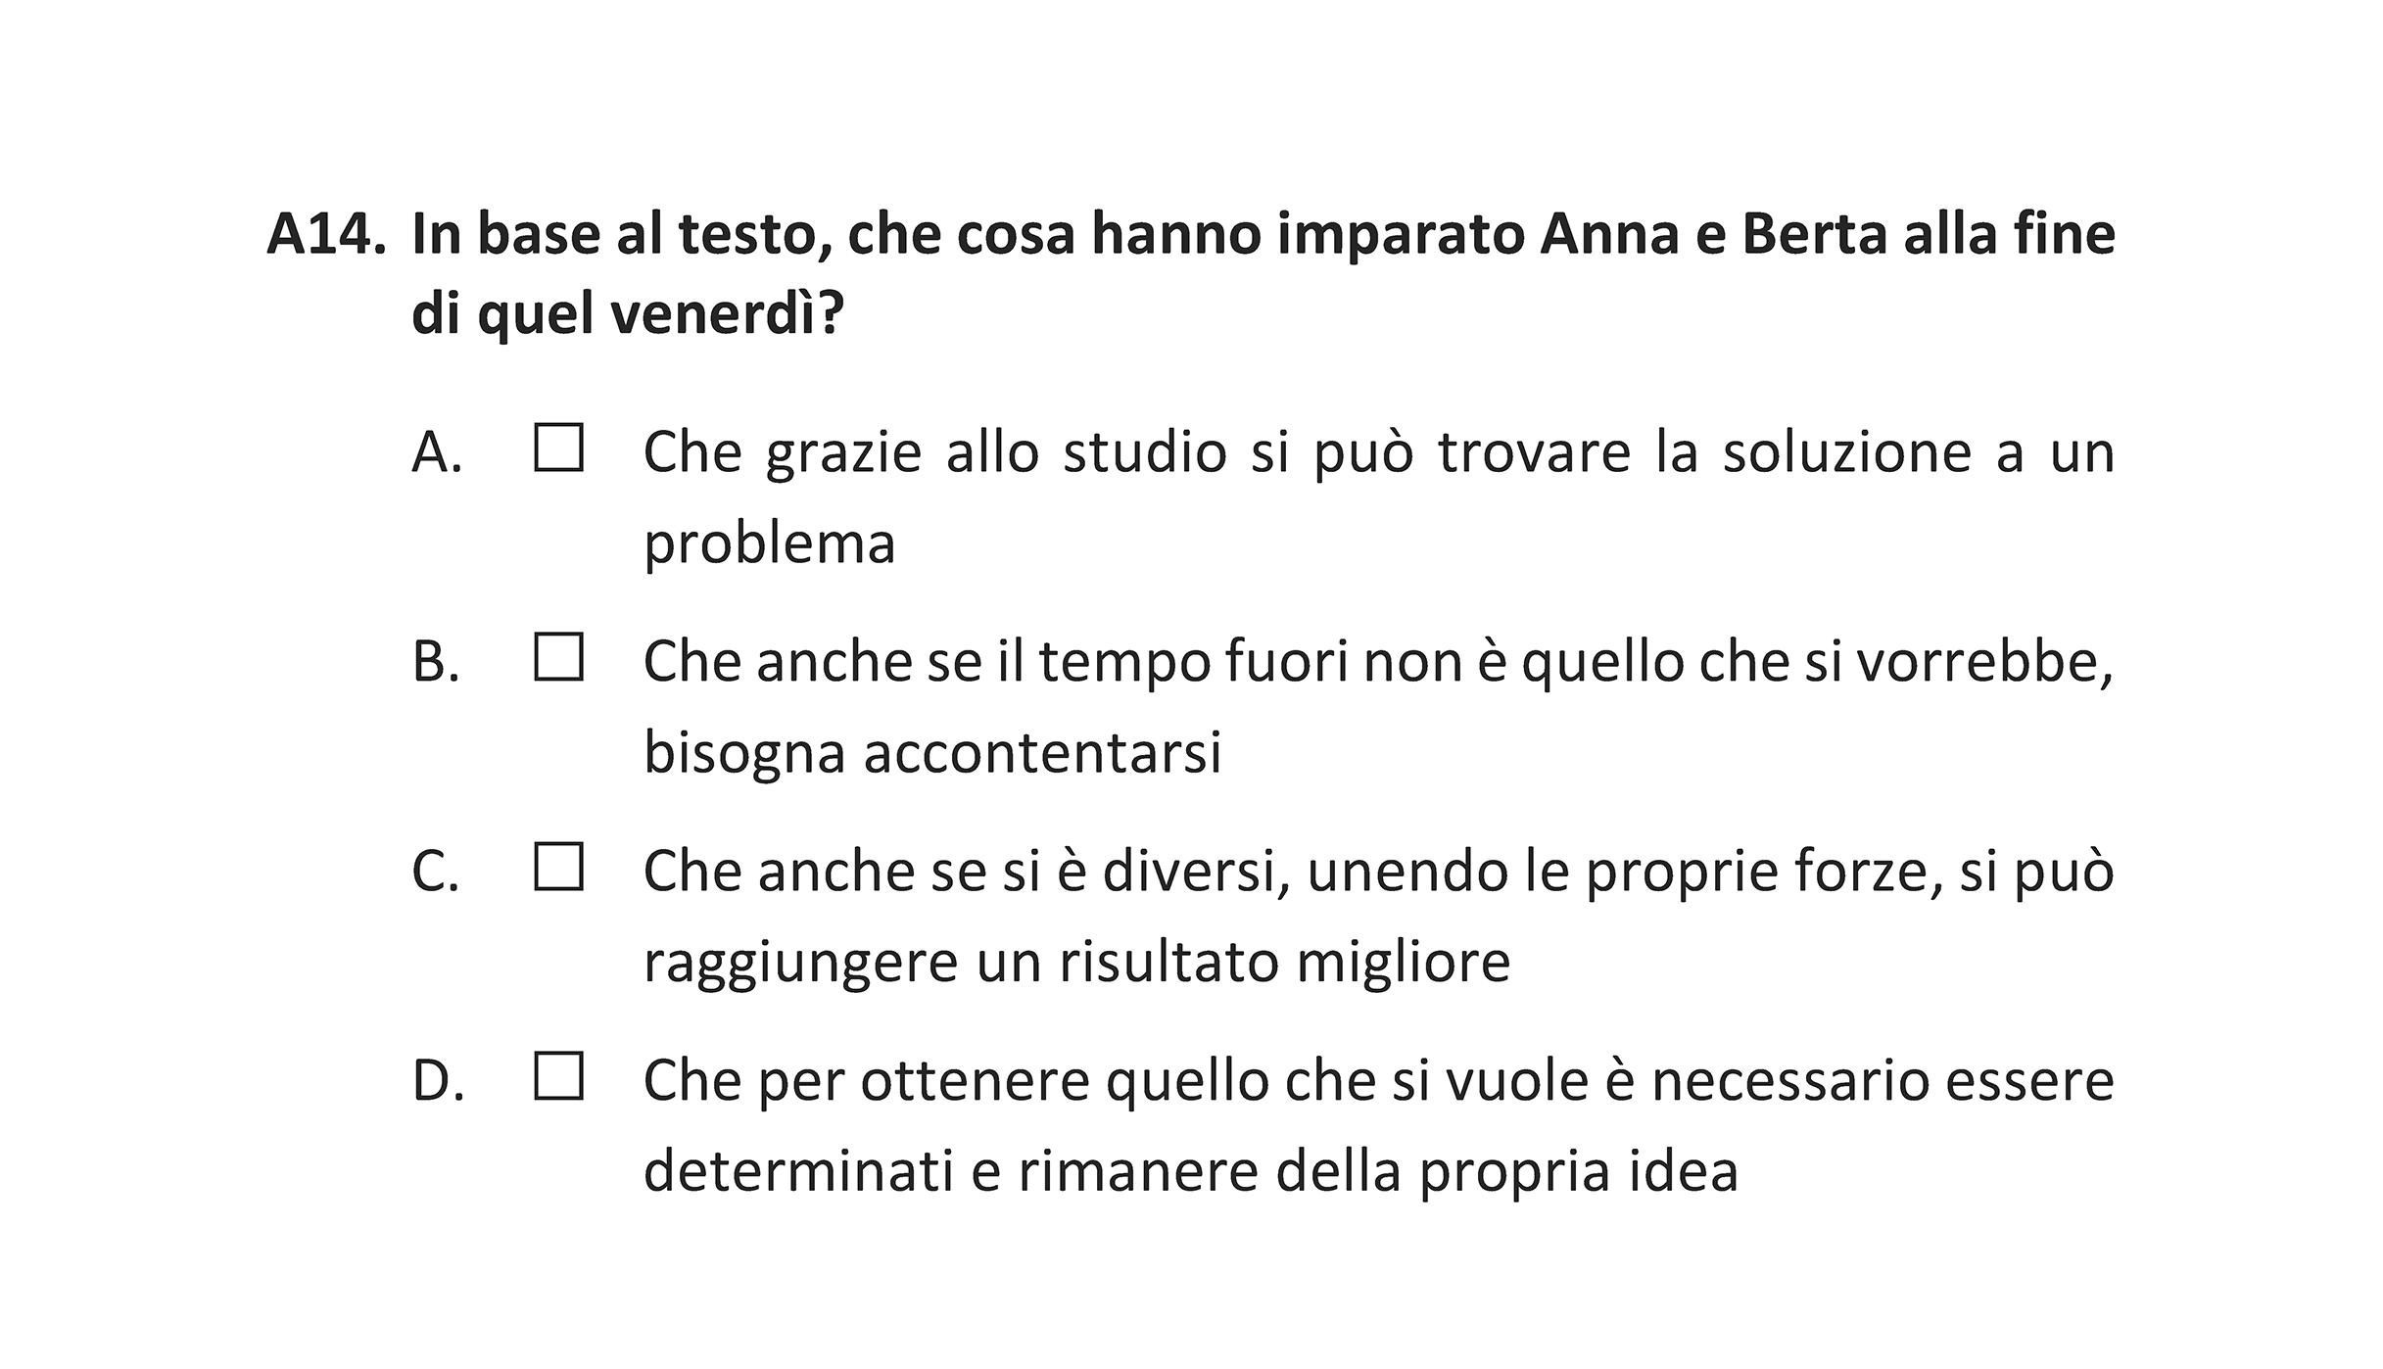Click the text "raggiungere un risultato migliore"
The height and width of the screenshot is (1369, 2383).
coord(1076,962)
